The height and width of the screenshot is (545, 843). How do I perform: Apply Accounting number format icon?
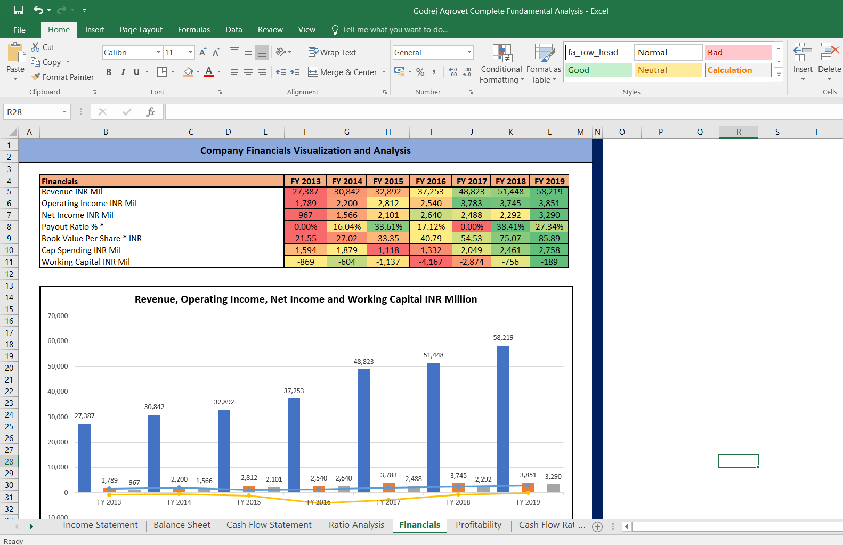click(x=399, y=71)
